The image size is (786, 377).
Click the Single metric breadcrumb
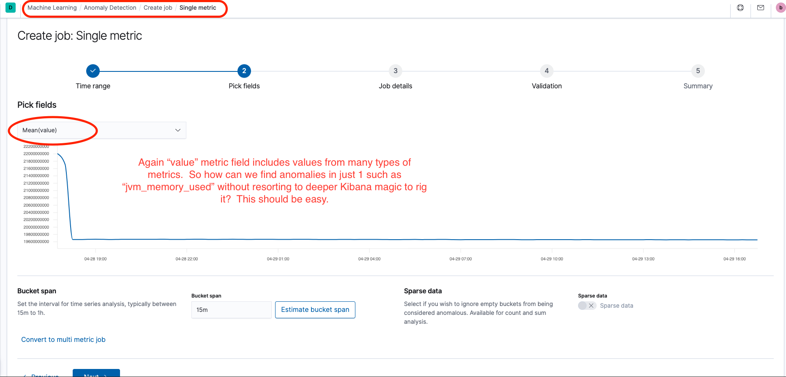click(x=198, y=8)
